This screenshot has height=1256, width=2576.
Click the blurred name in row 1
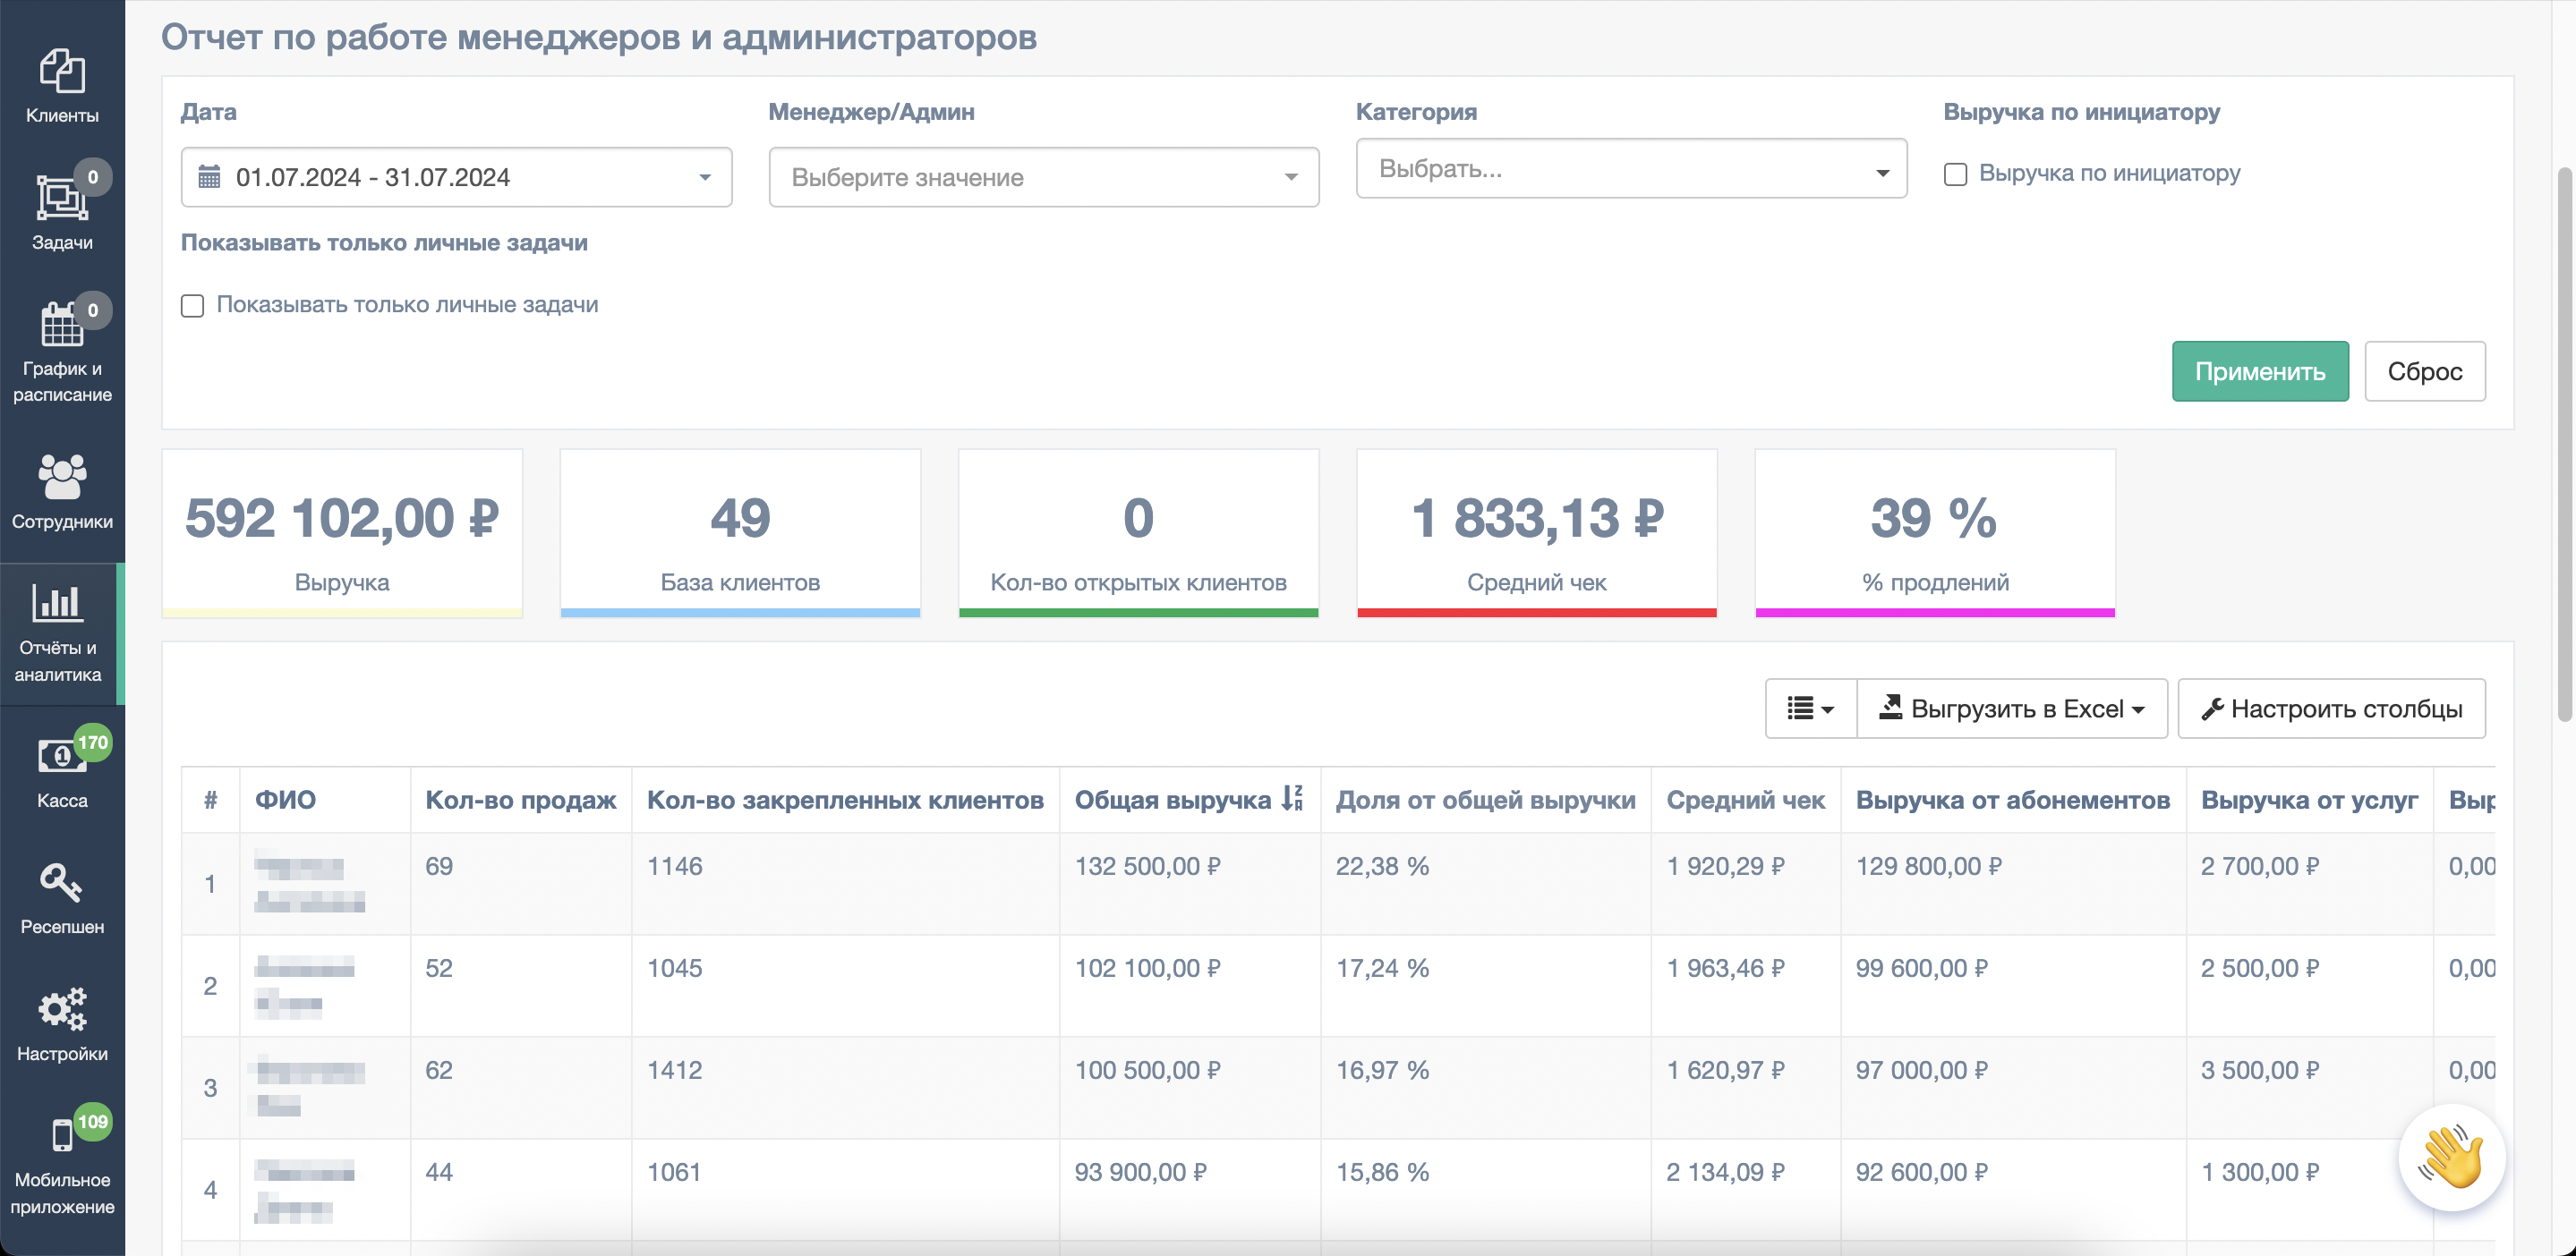[x=309, y=883]
